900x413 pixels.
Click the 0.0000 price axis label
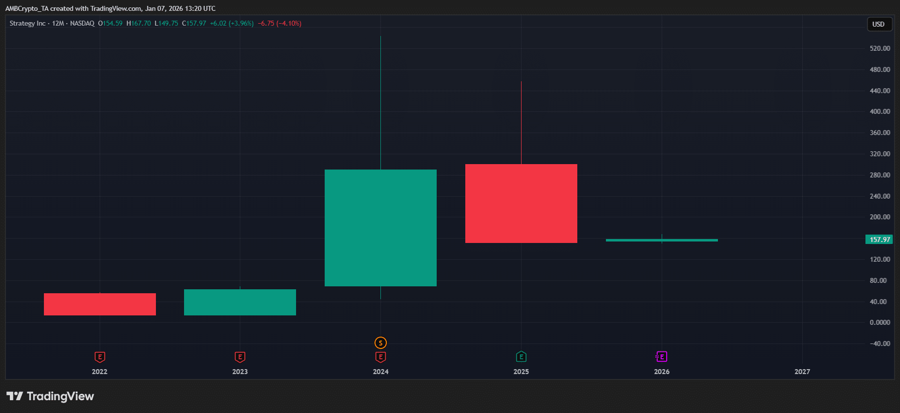(x=880, y=322)
